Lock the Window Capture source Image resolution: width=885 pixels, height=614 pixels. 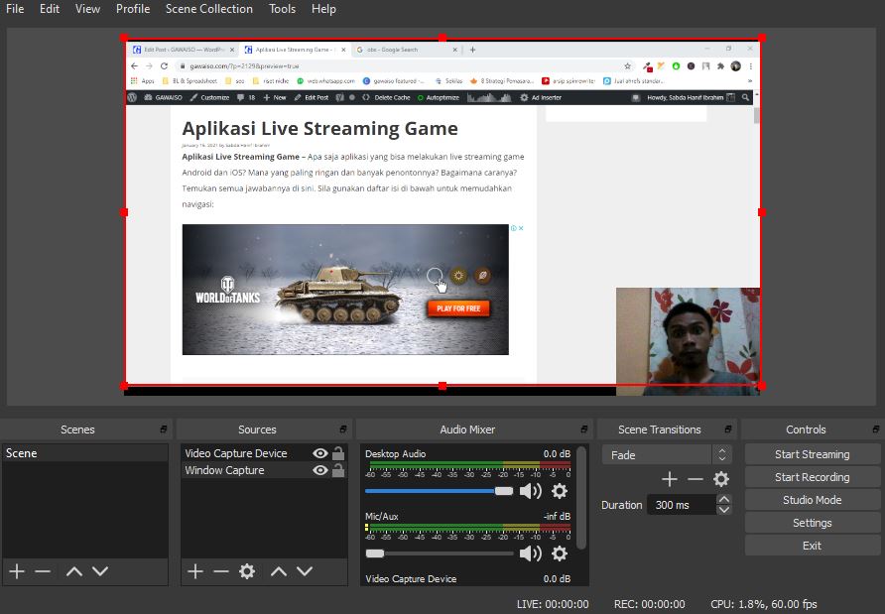click(338, 470)
